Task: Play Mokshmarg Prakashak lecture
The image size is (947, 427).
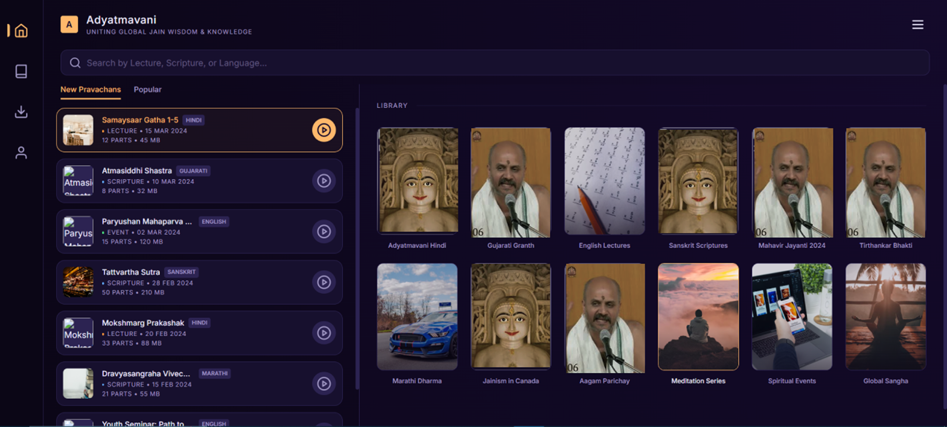Action: (324, 333)
